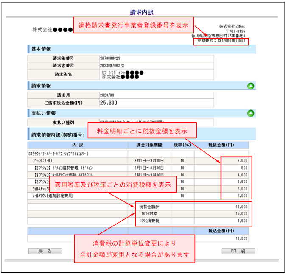Click period 9月1日～9月30日 in プランA row
This screenshot has height=274, width=286.
click(149, 161)
